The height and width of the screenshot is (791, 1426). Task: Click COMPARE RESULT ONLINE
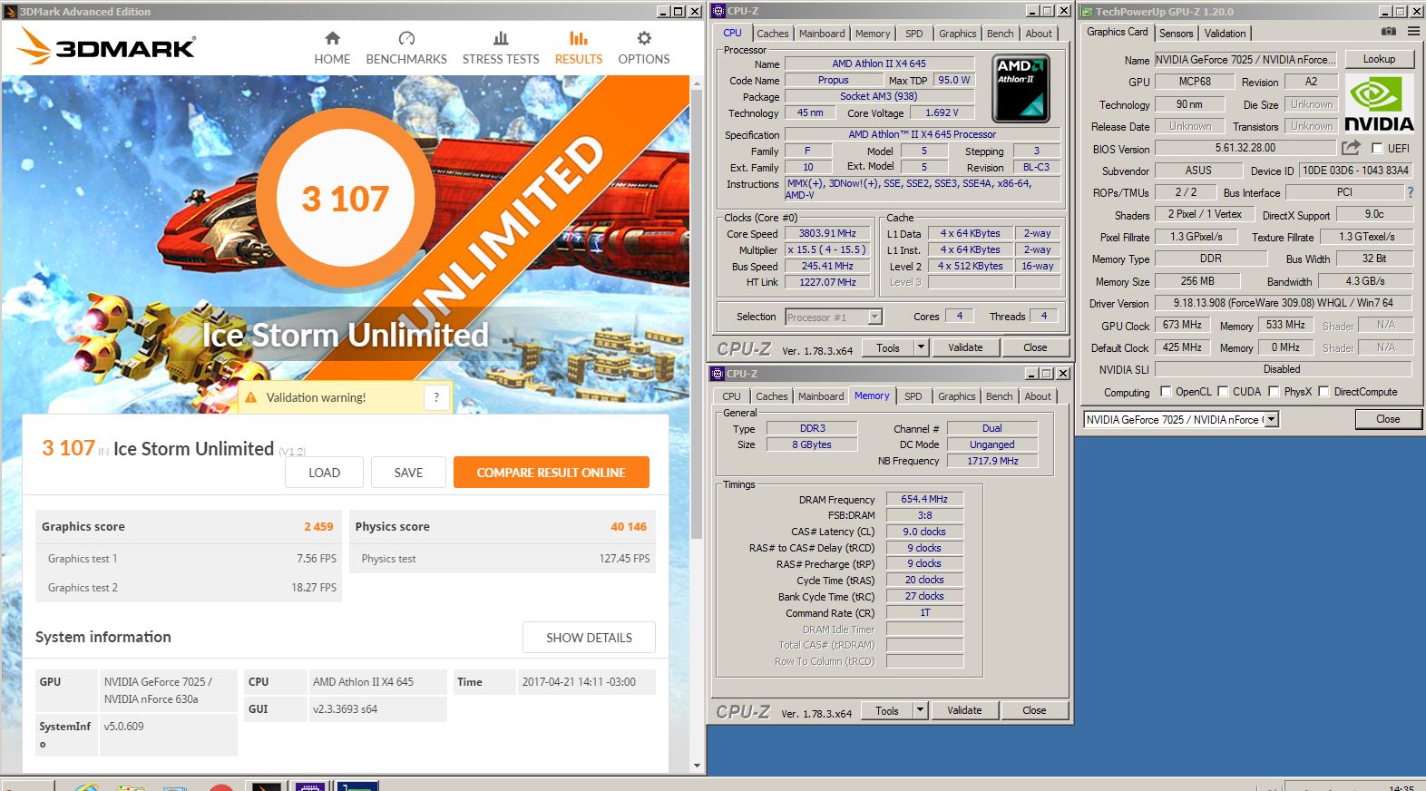point(552,473)
